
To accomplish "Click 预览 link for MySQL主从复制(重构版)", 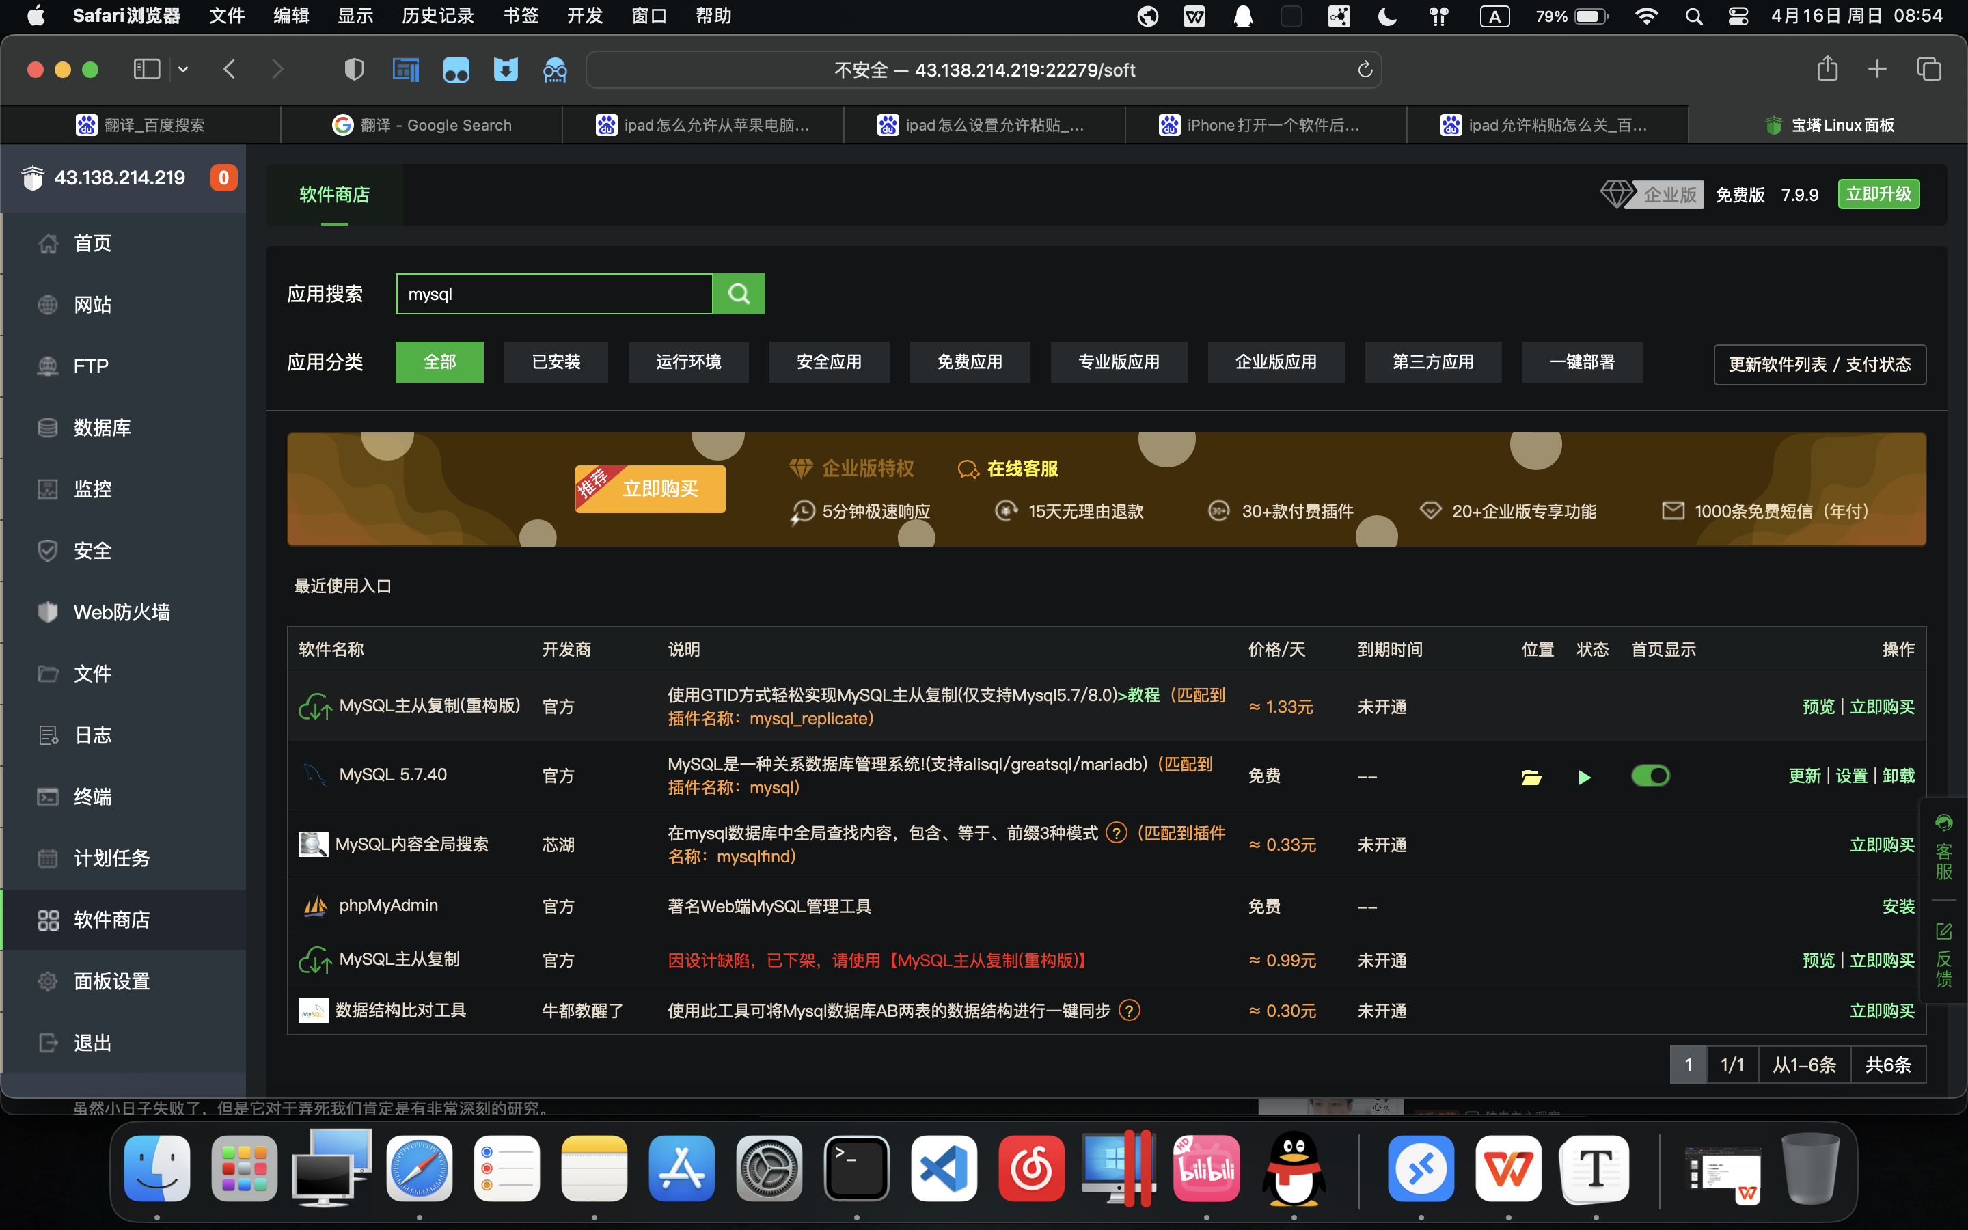I will 1818,706.
